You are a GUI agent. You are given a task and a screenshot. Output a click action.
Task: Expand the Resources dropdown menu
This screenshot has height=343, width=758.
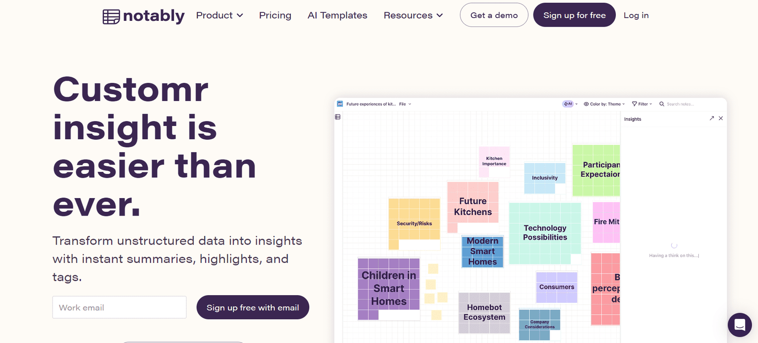point(413,15)
